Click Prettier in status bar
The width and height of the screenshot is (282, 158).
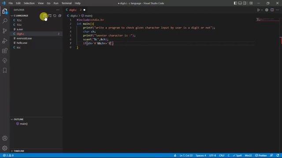click(x=261, y=155)
